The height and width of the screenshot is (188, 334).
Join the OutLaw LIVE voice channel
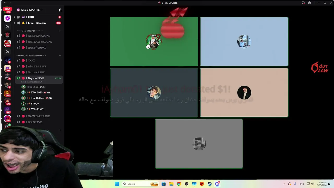click(x=39, y=72)
